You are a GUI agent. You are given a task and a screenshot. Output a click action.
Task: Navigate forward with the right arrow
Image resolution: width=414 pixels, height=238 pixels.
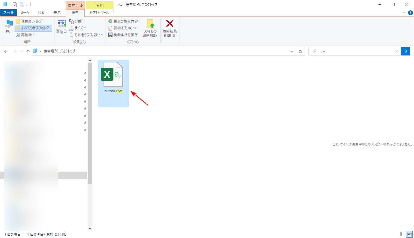(x=15, y=51)
